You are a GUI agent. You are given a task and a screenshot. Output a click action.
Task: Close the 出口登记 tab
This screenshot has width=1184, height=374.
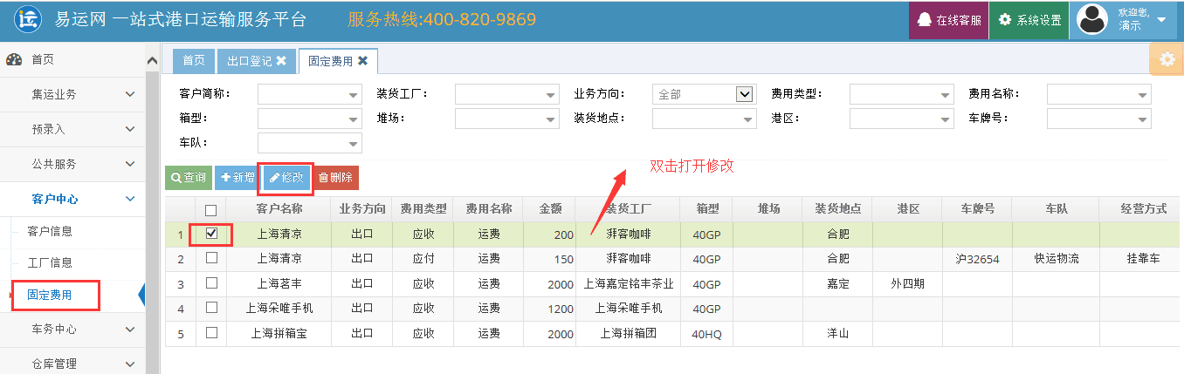[281, 61]
